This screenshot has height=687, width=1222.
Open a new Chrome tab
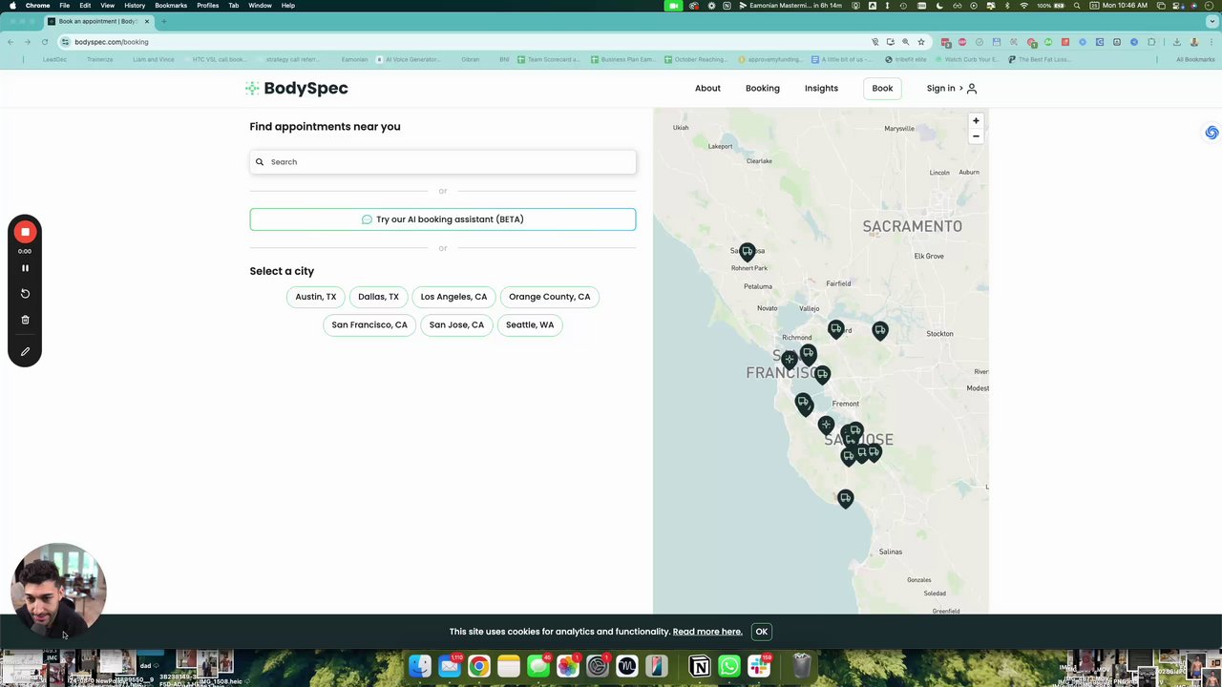click(x=164, y=21)
